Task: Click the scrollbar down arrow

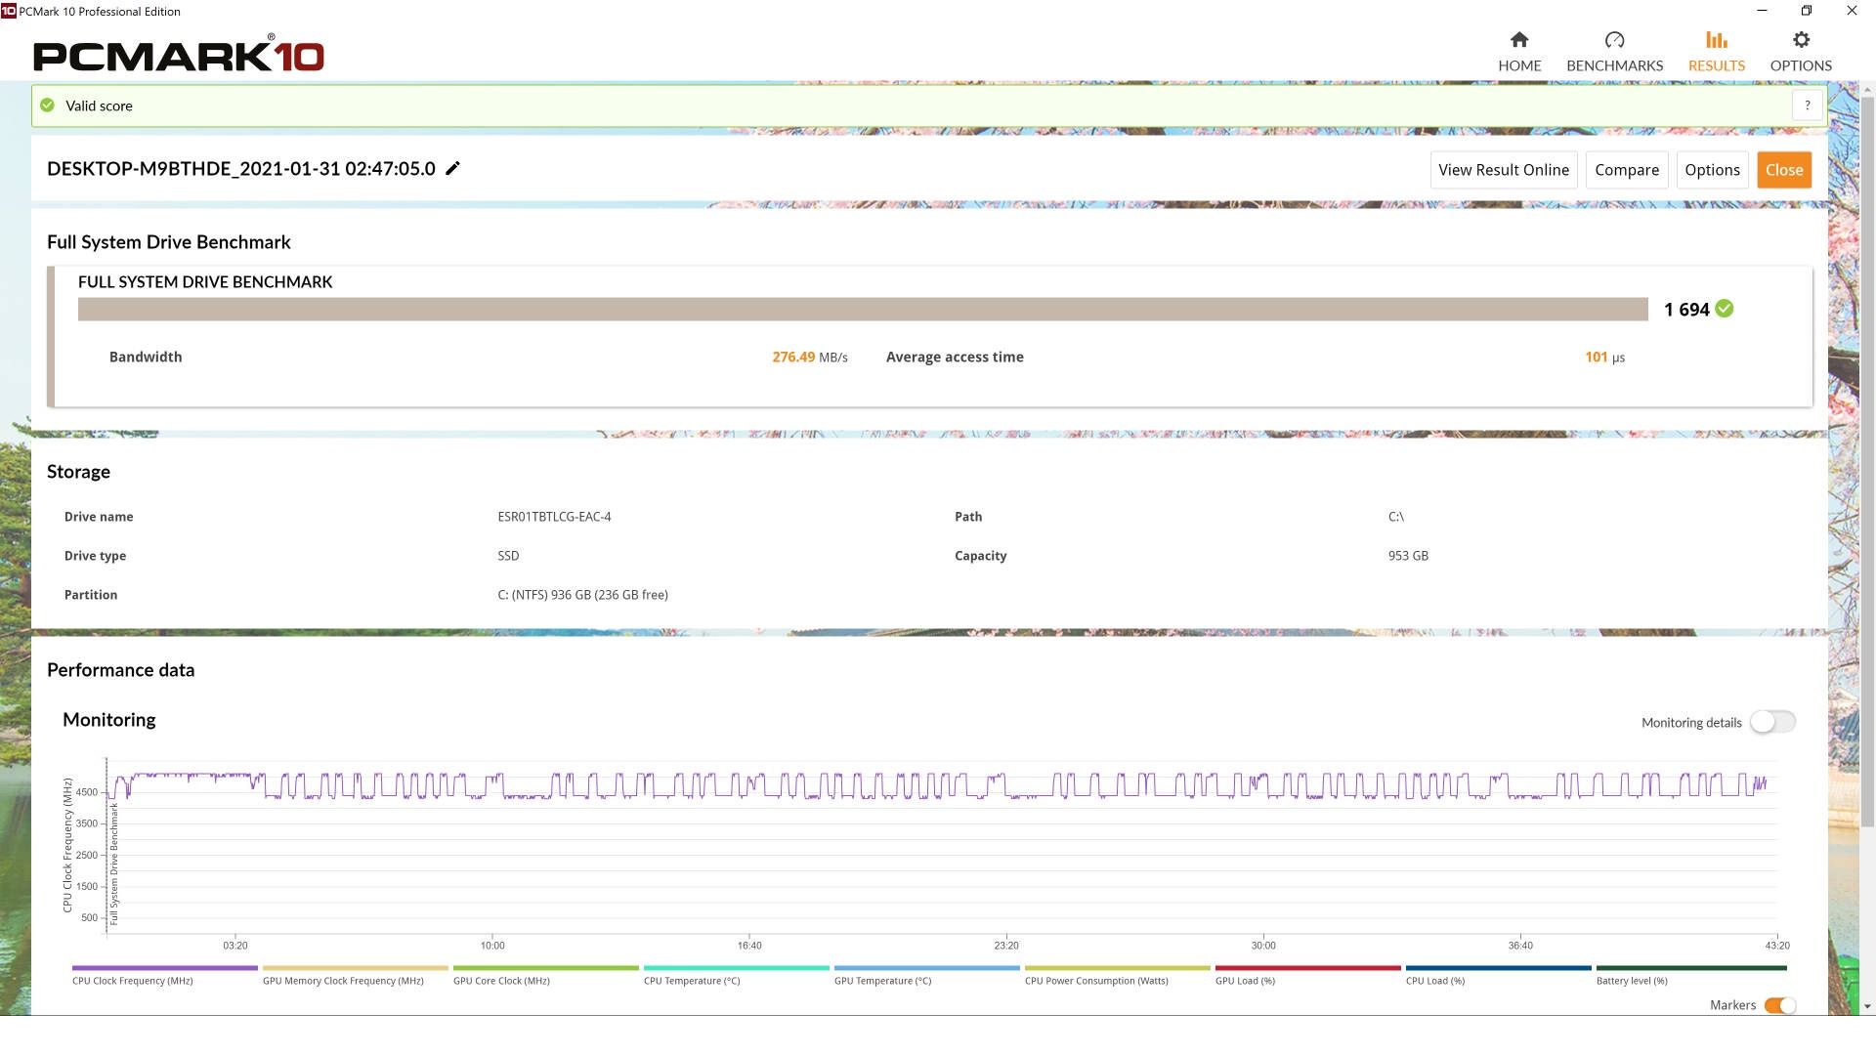Action: coord(1867,1006)
